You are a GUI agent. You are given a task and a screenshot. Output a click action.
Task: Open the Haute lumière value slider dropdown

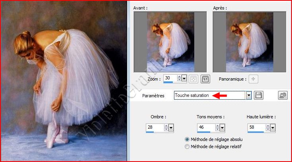coord(273,127)
